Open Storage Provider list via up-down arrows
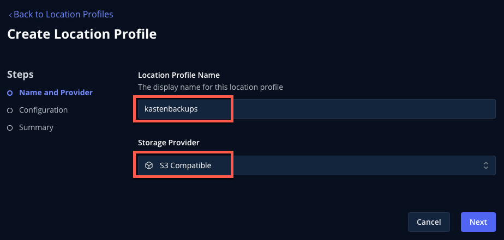Screen dimensions: 504x240 click(x=485, y=165)
